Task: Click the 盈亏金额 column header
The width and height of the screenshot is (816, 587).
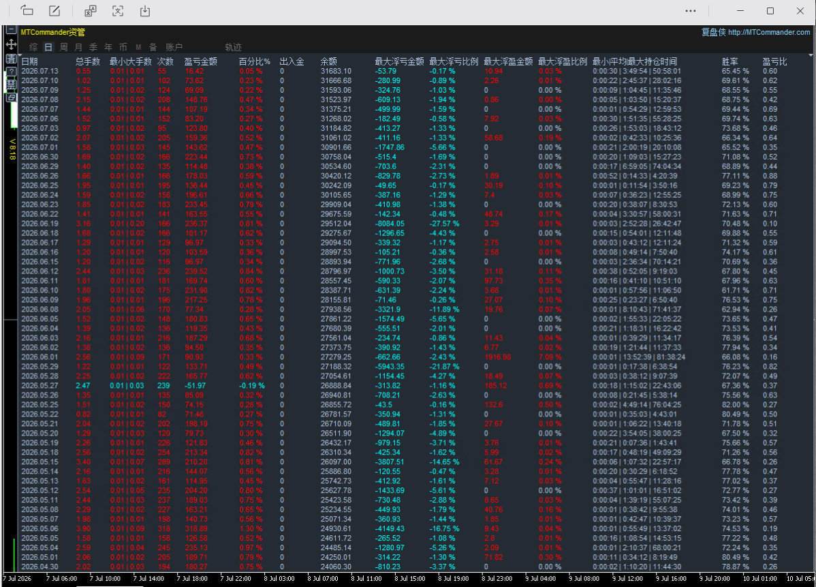Action: pos(201,61)
